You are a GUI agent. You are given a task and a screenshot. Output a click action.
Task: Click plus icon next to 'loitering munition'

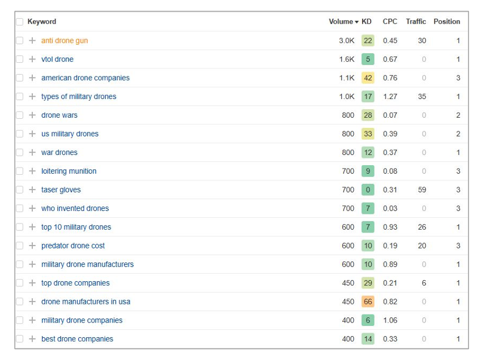[x=32, y=171]
